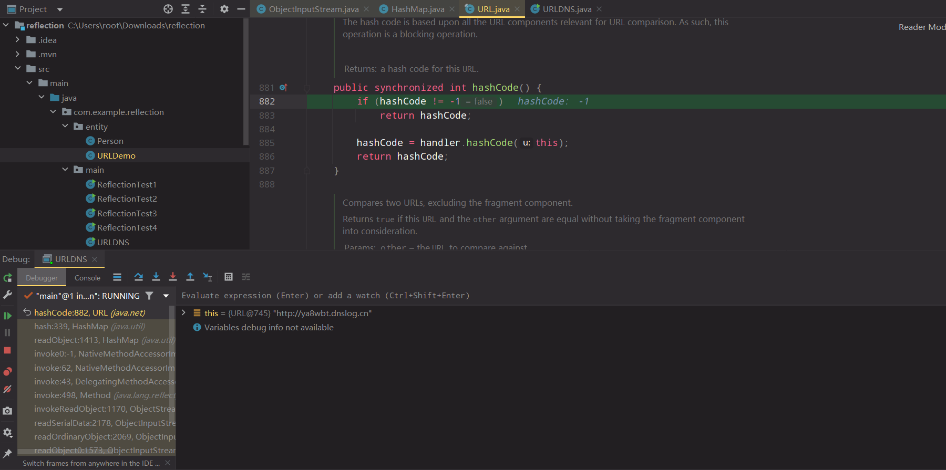The image size is (946, 470).
Task: Close the URL.java tab
Action: (517, 9)
